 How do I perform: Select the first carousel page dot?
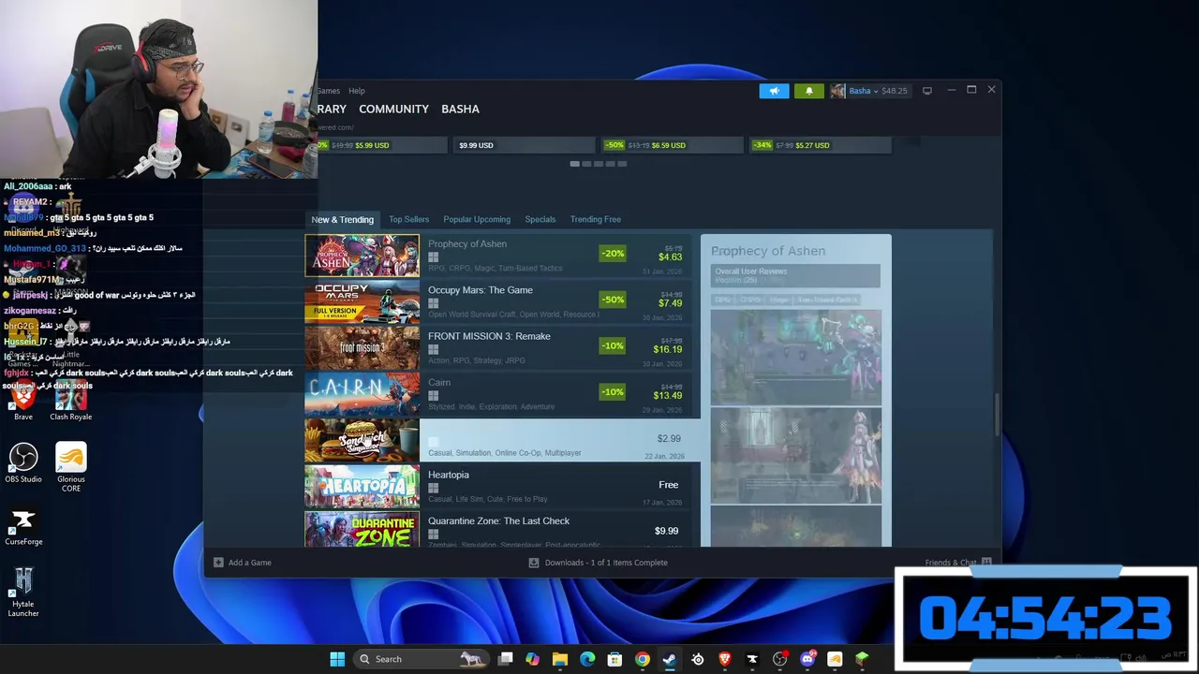click(x=574, y=164)
